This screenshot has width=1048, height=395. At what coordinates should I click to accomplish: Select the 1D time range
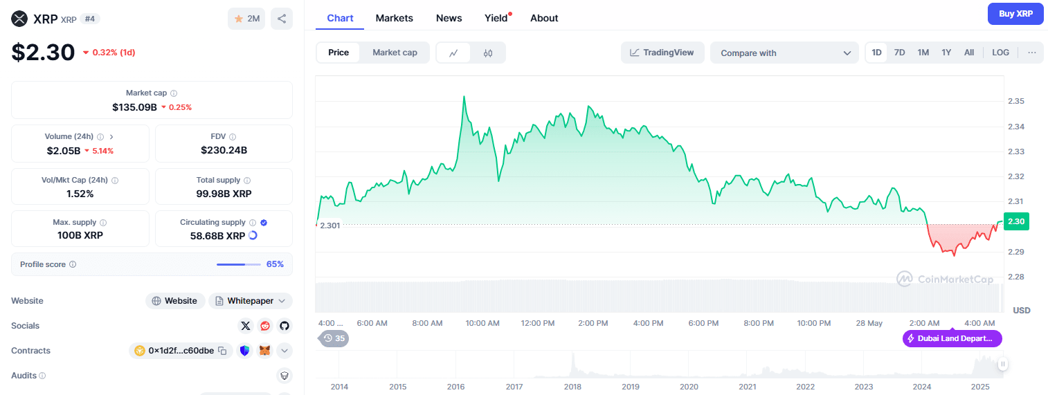[x=876, y=53]
